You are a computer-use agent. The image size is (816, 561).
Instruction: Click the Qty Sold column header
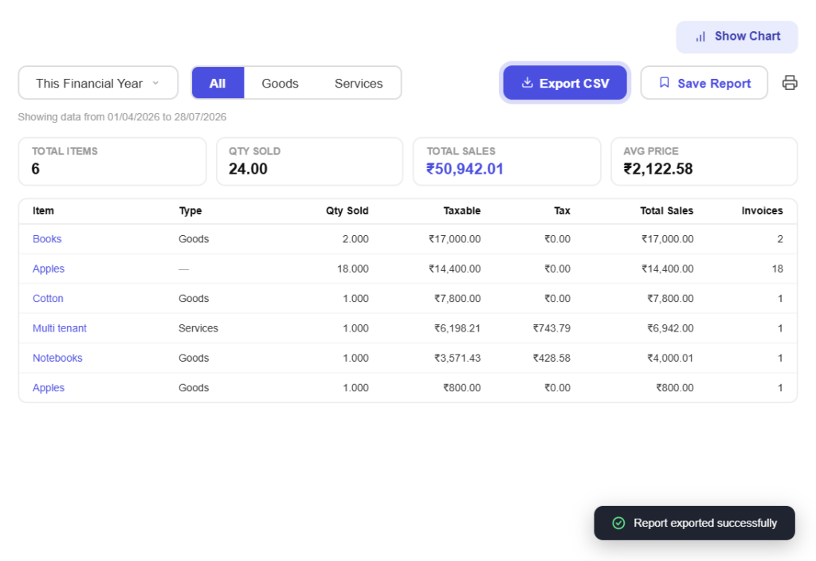click(347, 210)
